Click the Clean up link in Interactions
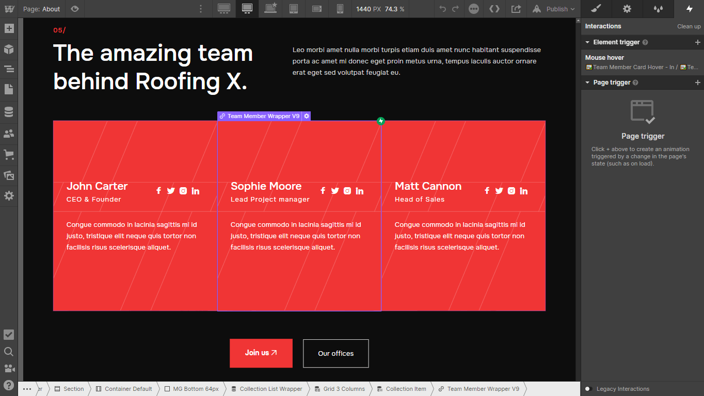The height and width of the screenshot is (396, 704). tap(689, 26)
